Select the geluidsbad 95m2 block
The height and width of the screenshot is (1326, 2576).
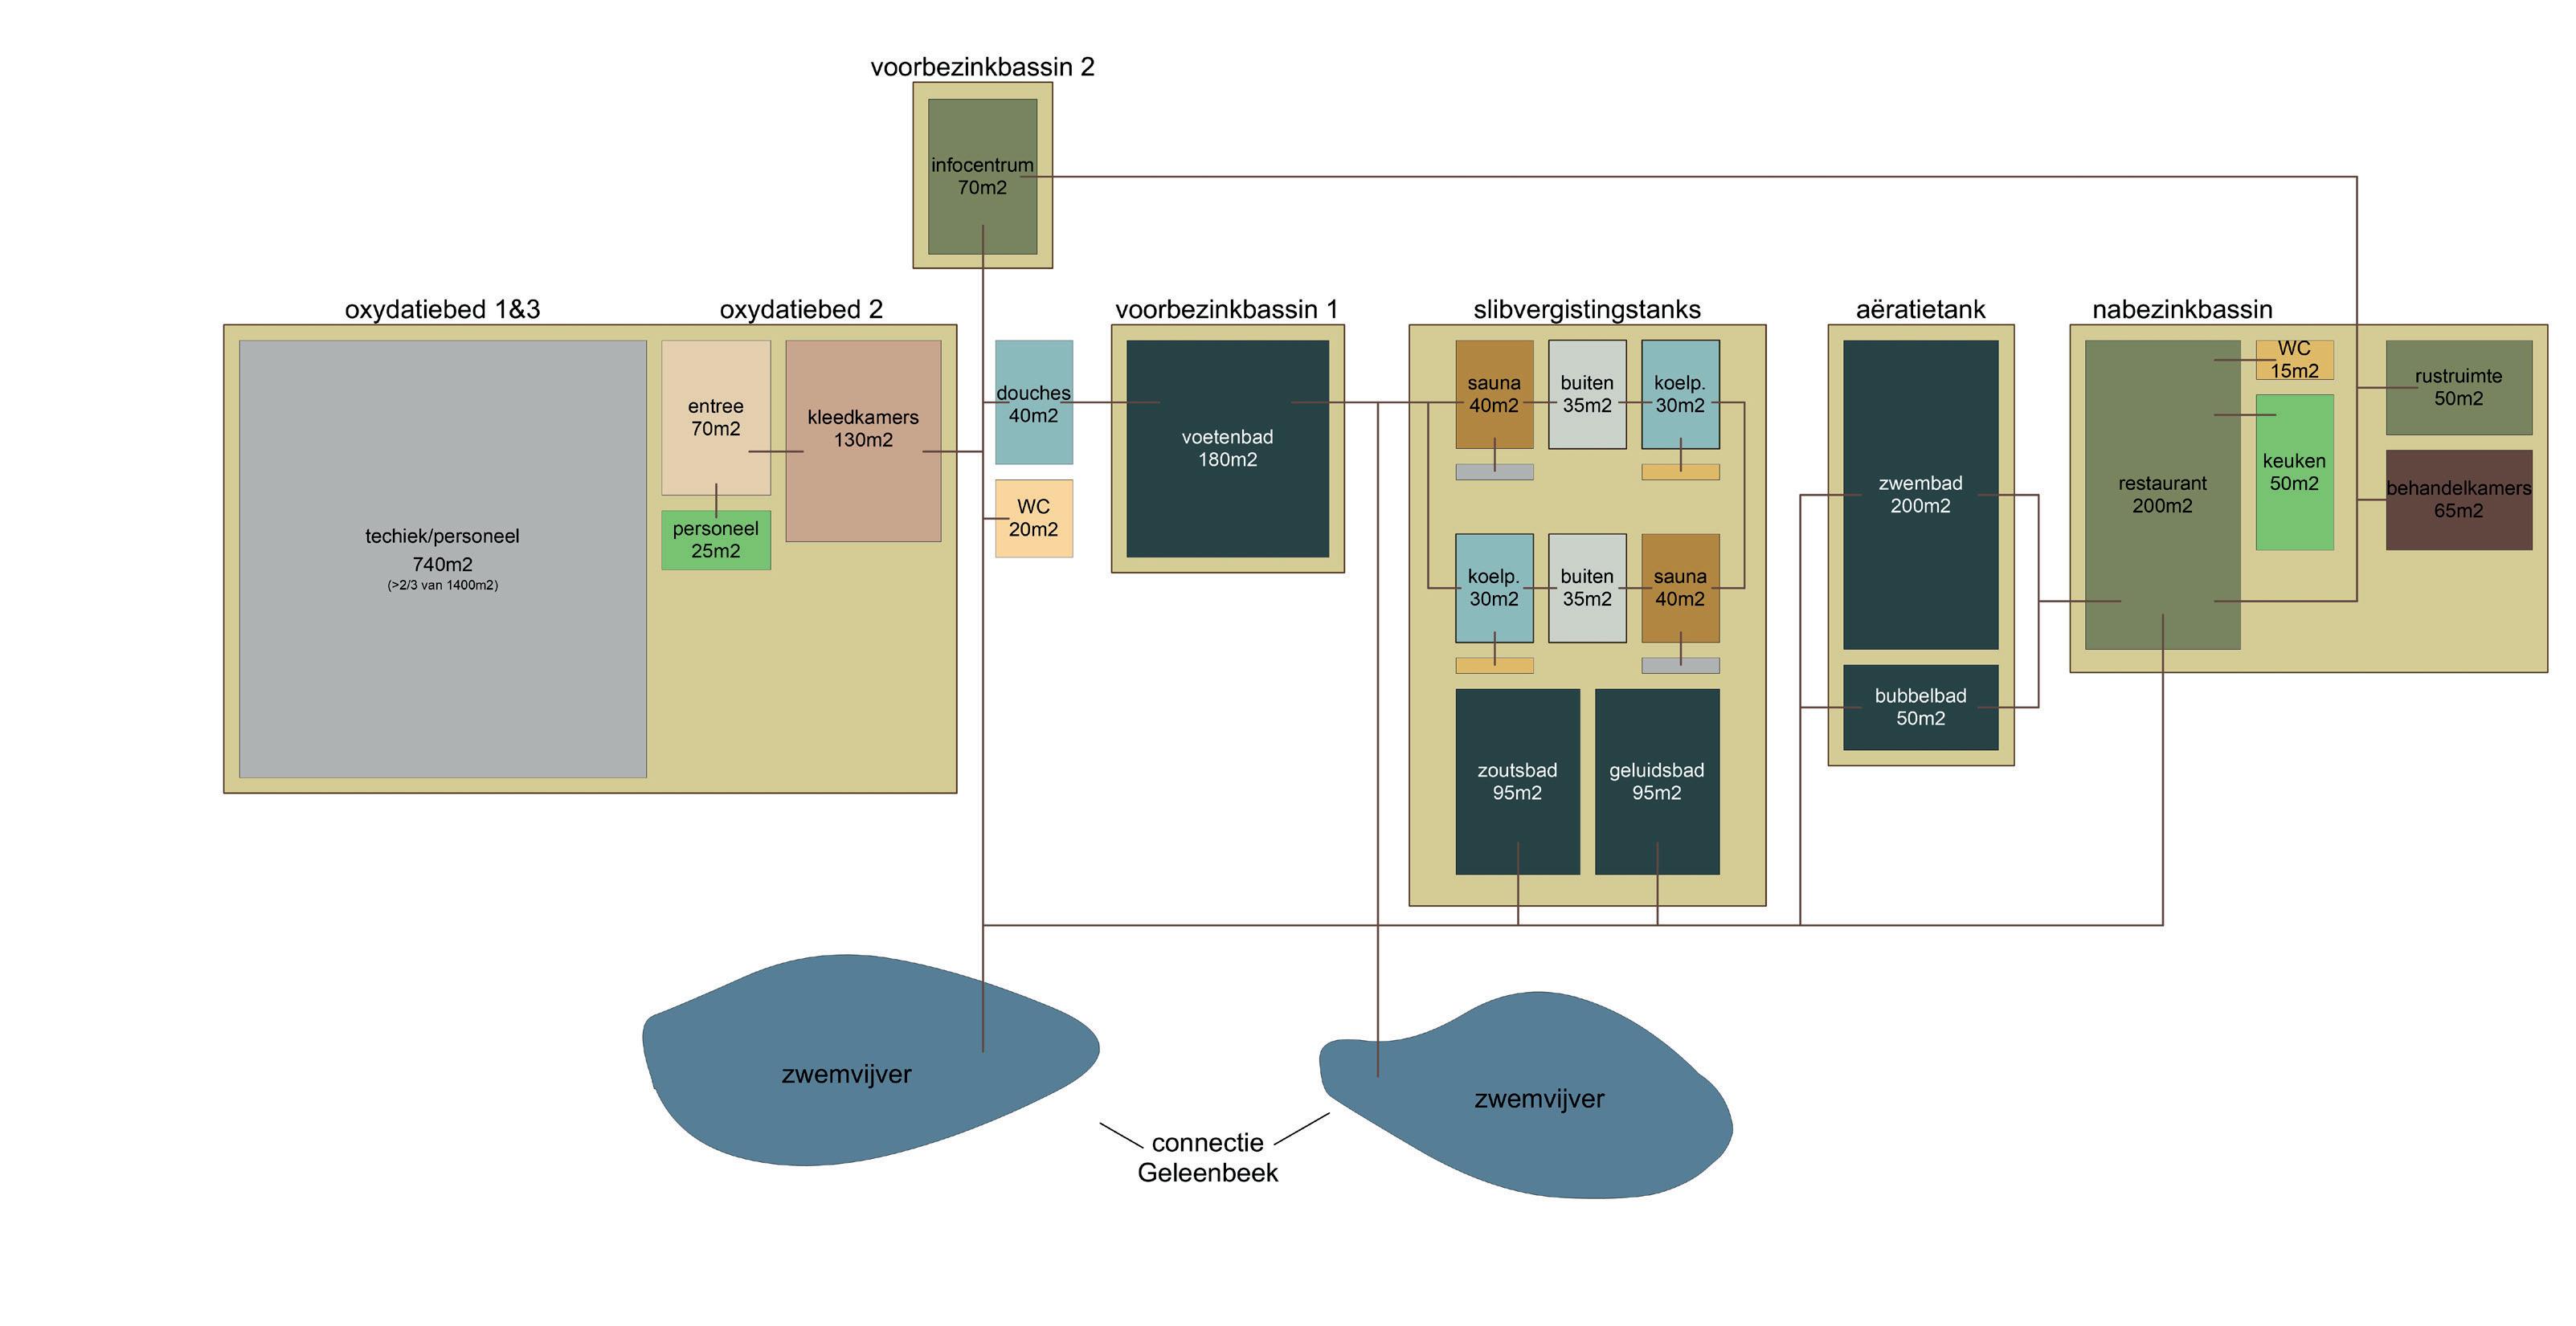(x=1656, y=781)
